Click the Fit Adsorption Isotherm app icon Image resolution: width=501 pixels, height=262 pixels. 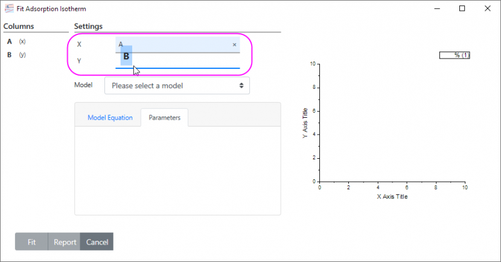tap(9, 8)
